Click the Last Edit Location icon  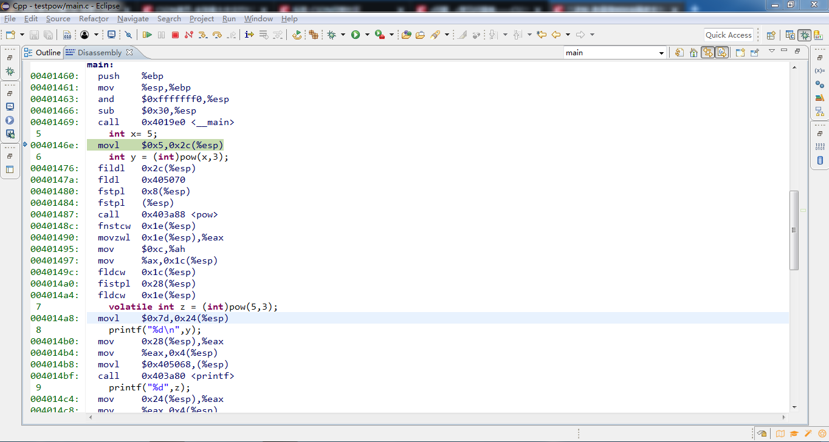pos(541,35)
